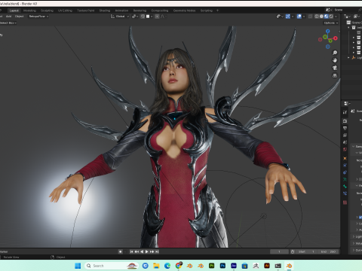
Task: Click the blue Z axis on navigation gizmo
Action: [328, 32]
